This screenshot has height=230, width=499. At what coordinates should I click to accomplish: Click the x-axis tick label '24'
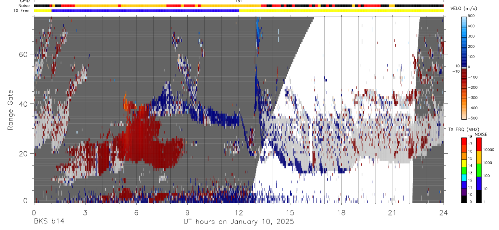pos(444,213)
